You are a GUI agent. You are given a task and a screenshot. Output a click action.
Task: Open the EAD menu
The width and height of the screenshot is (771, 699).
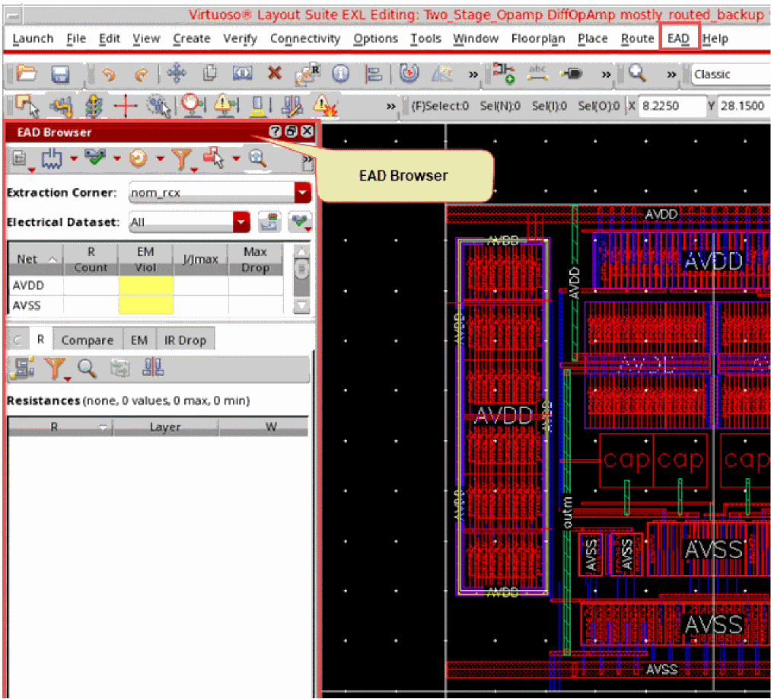tap(678, 38)
